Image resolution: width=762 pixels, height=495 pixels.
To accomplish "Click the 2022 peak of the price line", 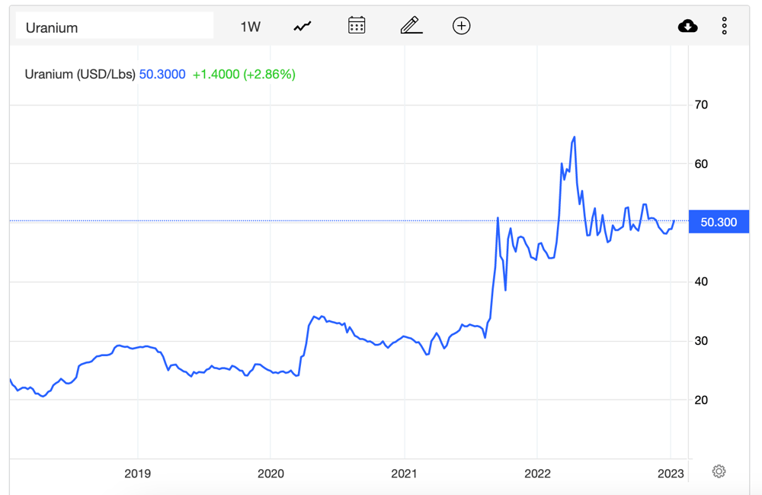I will click(x=575, y=137).
